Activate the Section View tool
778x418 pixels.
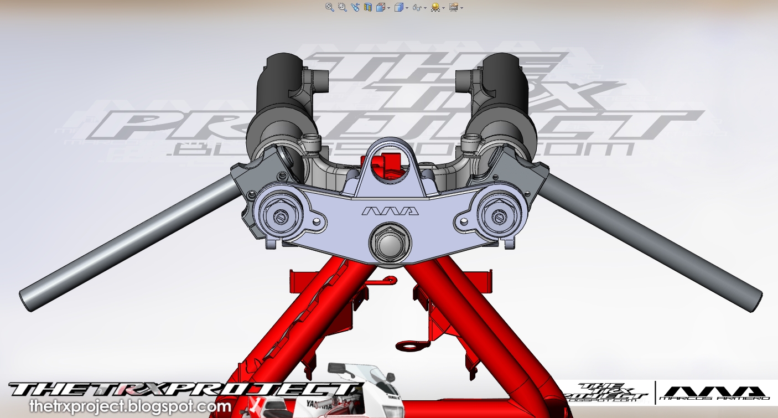[x=368, y=7]
